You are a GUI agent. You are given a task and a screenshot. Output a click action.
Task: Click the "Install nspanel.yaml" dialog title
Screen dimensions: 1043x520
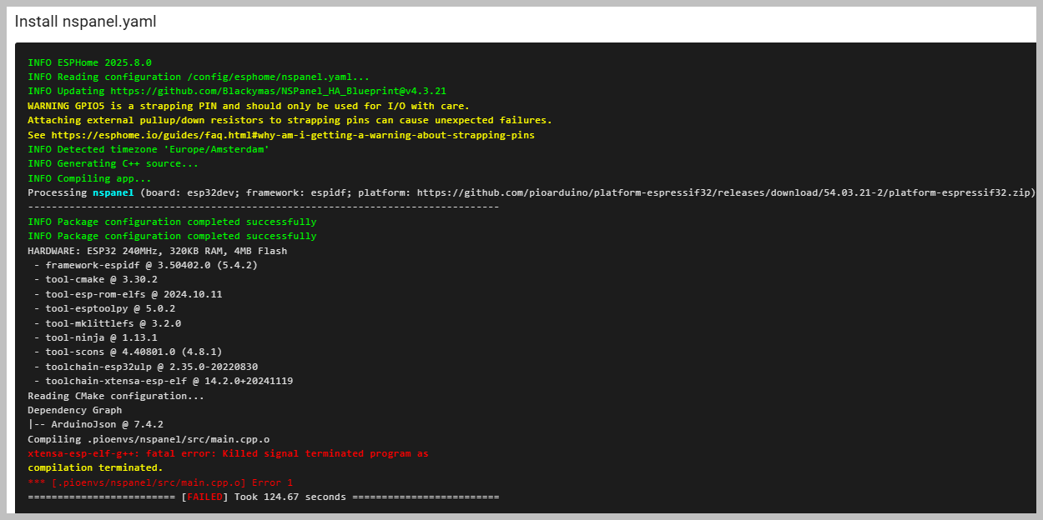85,22
